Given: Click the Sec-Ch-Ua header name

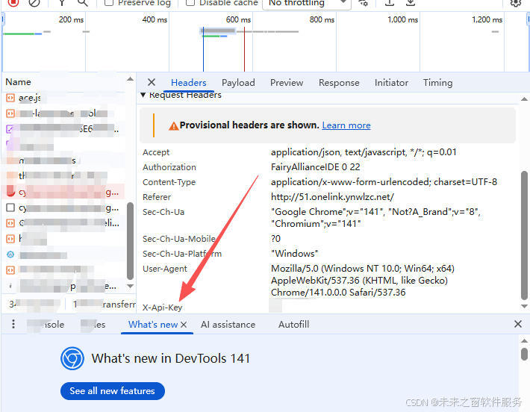Looking at the screenshot, I should click(163, 212).
